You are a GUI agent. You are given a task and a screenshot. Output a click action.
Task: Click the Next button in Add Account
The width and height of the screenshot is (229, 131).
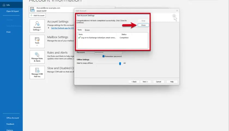(x=145, y=82)
